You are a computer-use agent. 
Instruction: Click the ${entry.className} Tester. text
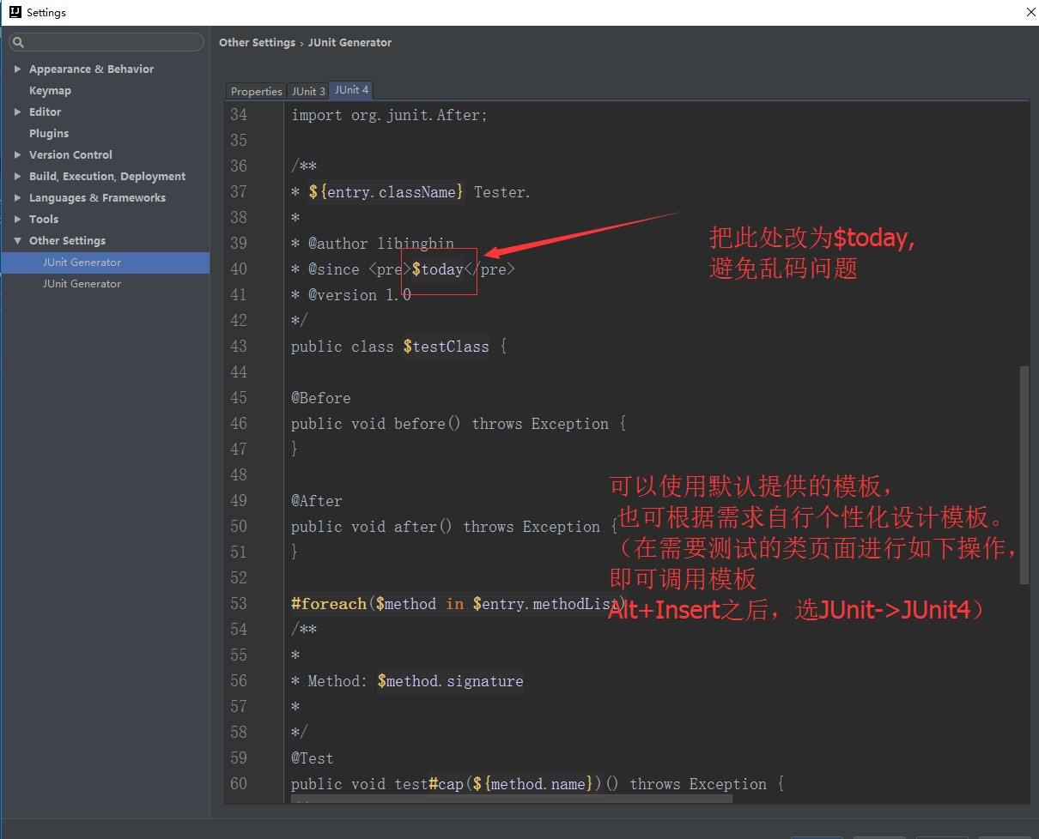(x=419, y=192)
